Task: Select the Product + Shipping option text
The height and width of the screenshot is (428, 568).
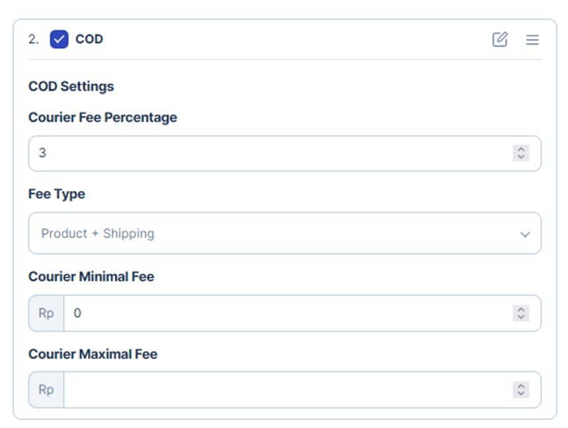Action: click(x=98, y=234)
